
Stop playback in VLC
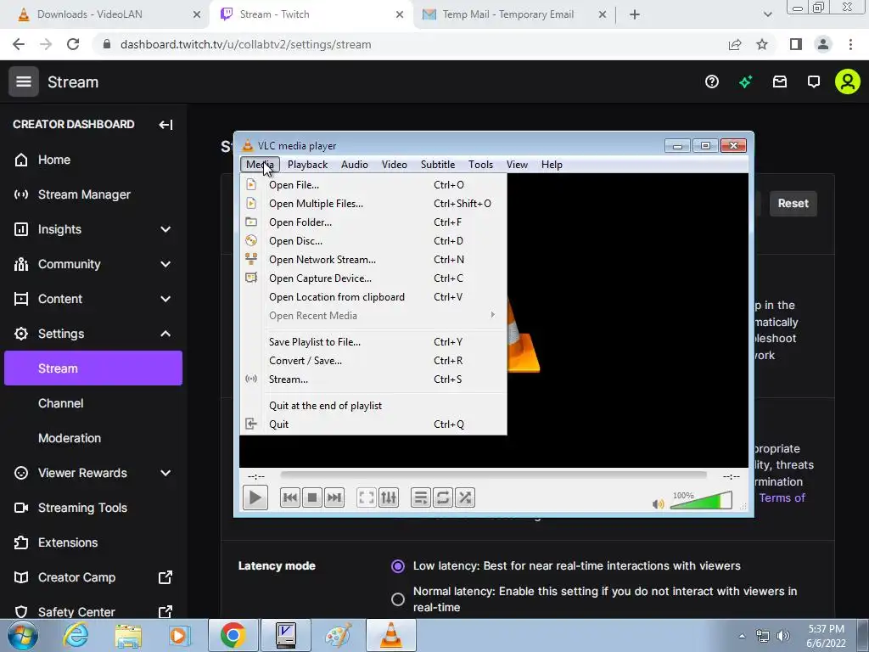click(x=312, y=497)
